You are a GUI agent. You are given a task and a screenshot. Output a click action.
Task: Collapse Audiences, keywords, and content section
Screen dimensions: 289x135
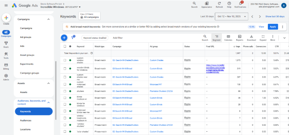pyautogui.click(x=49, y=103)
